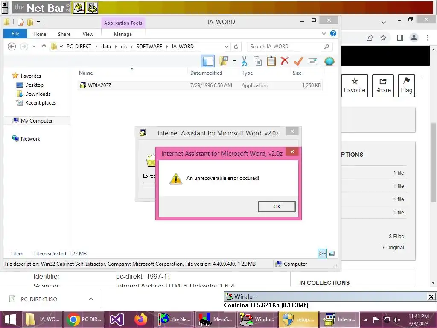437x328 pixels.
Task: Click the browser share page icon
Action: (x=370, y=38)
